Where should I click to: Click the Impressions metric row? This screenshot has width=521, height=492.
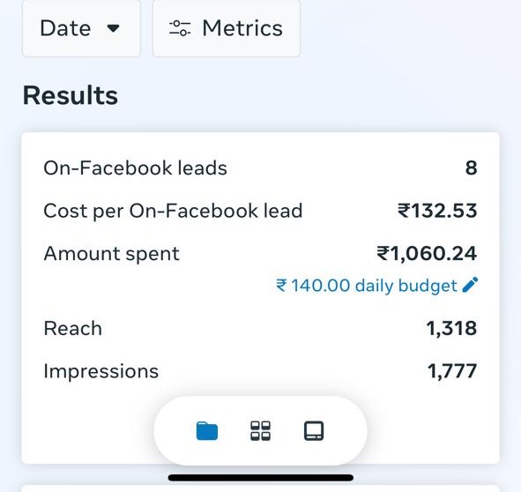261,371
